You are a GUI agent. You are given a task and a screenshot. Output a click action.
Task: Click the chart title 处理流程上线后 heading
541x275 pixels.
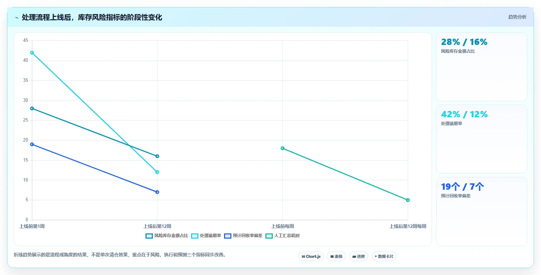[92, 18]
